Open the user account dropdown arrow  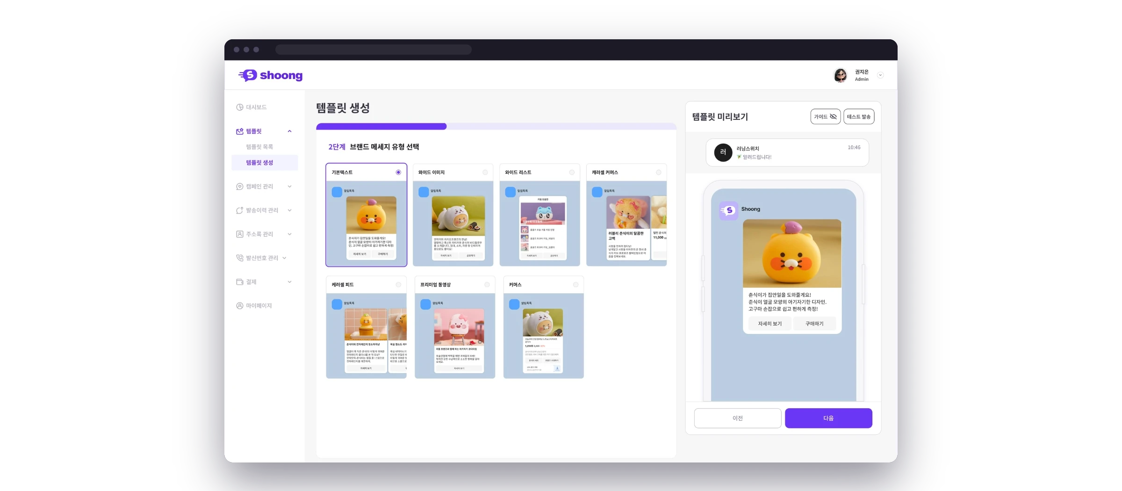(880, 75)
